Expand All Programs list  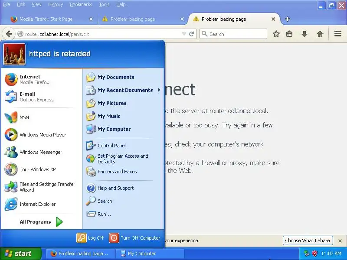coord(41,222)
